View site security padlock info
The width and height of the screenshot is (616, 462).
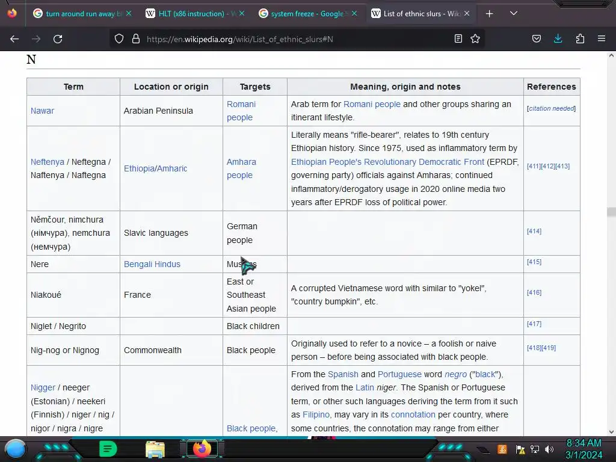[136, 39]
